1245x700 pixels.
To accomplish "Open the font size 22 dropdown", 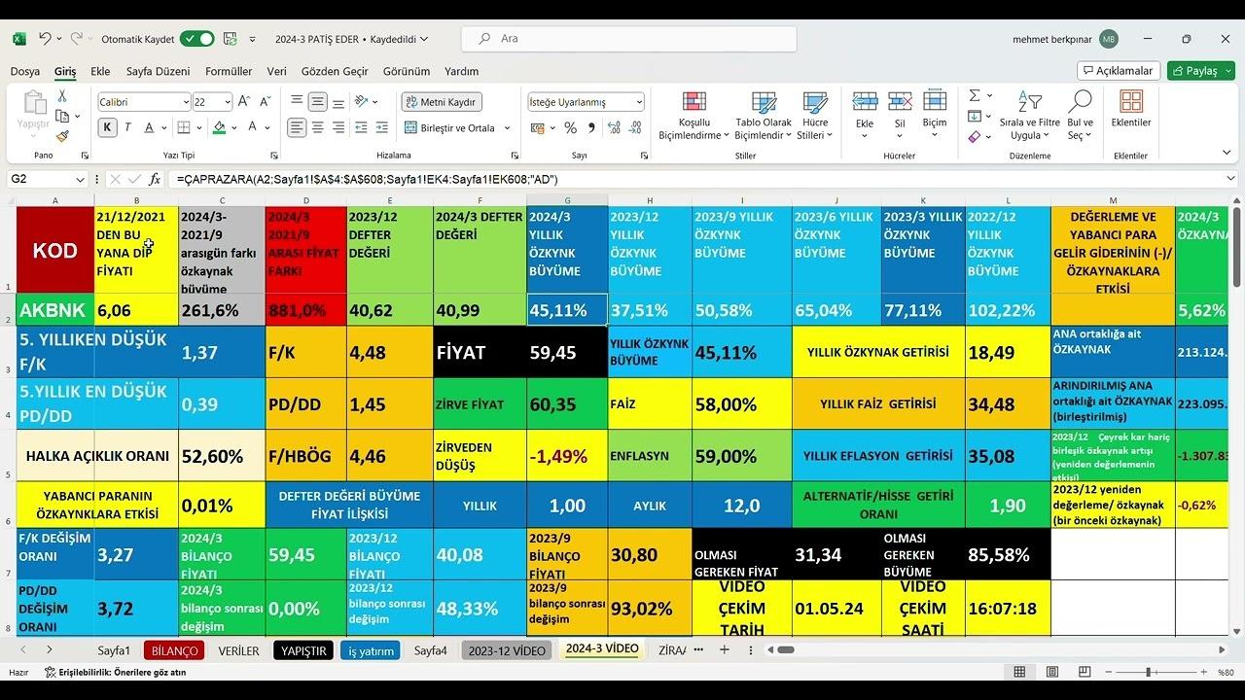I will coord(228,102).
